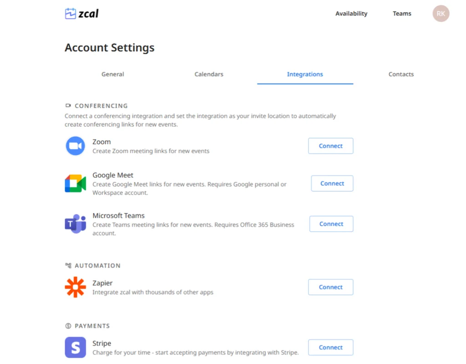Open the RK profile avatar
The height and width of the screenshot is (364, 466).
[x=441, y=14]
